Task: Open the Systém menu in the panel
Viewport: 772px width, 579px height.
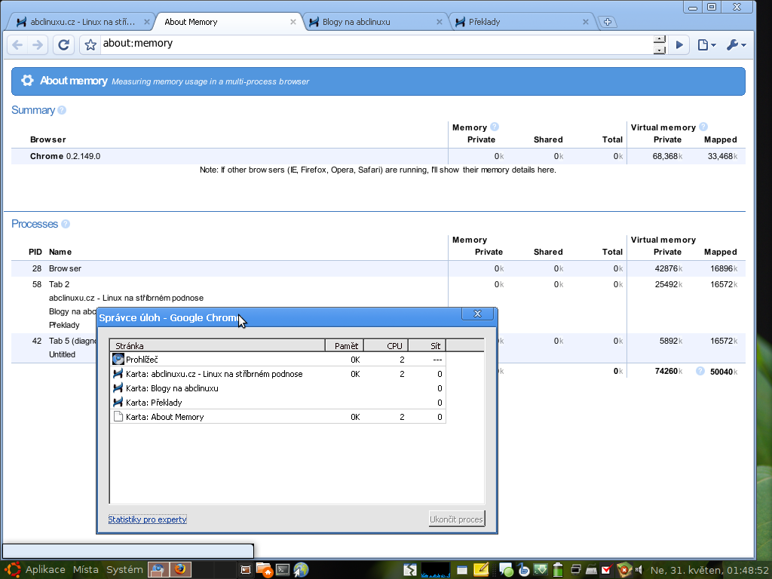Action: click(x=124, y=570)
